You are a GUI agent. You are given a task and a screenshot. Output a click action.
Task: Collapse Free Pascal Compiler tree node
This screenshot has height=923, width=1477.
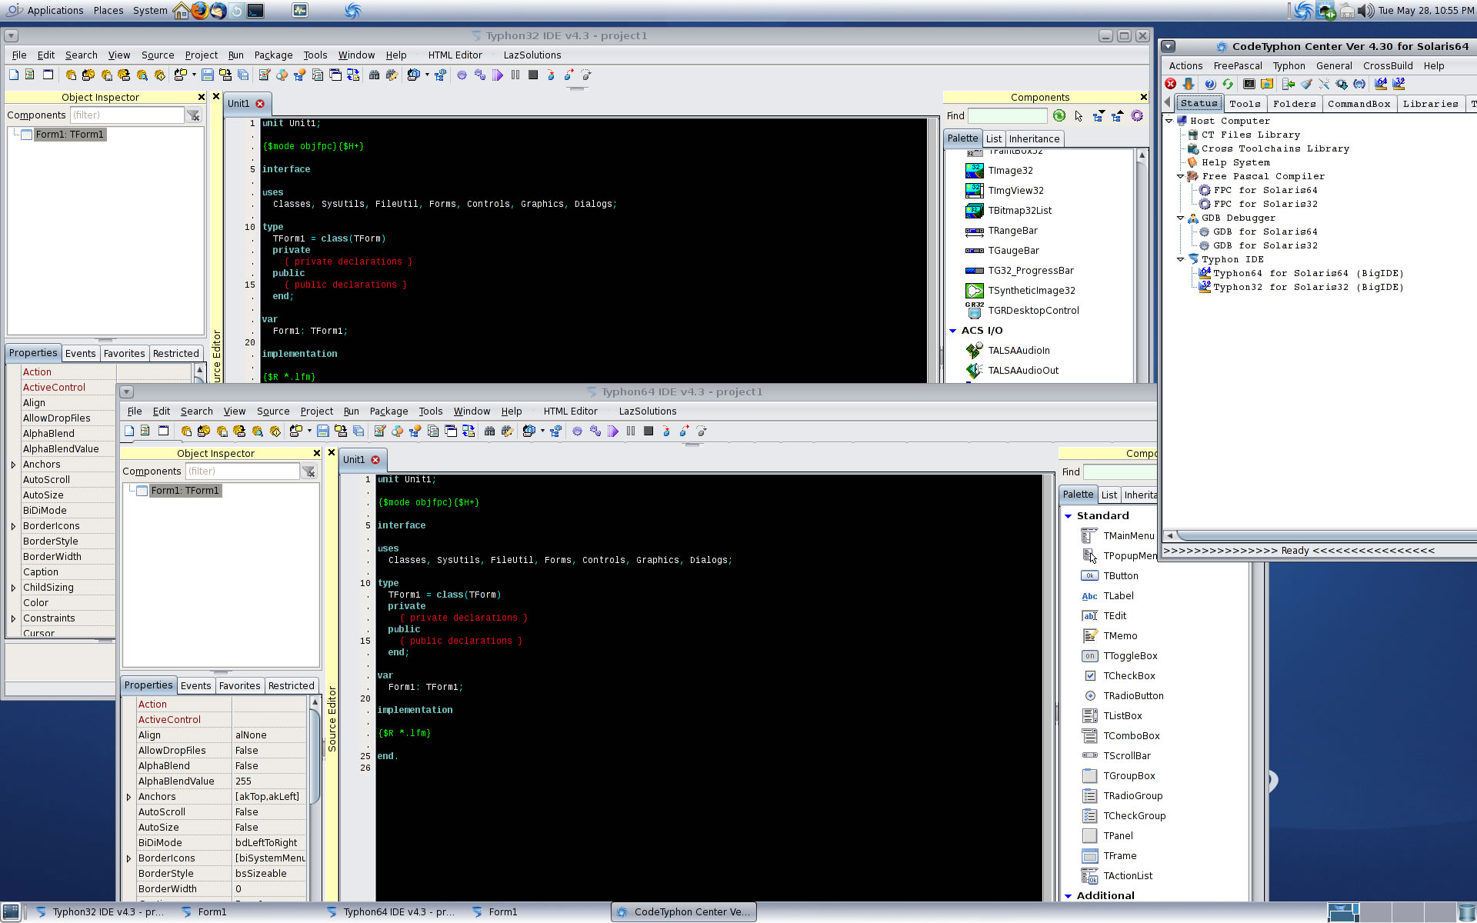pos(1181,176)
